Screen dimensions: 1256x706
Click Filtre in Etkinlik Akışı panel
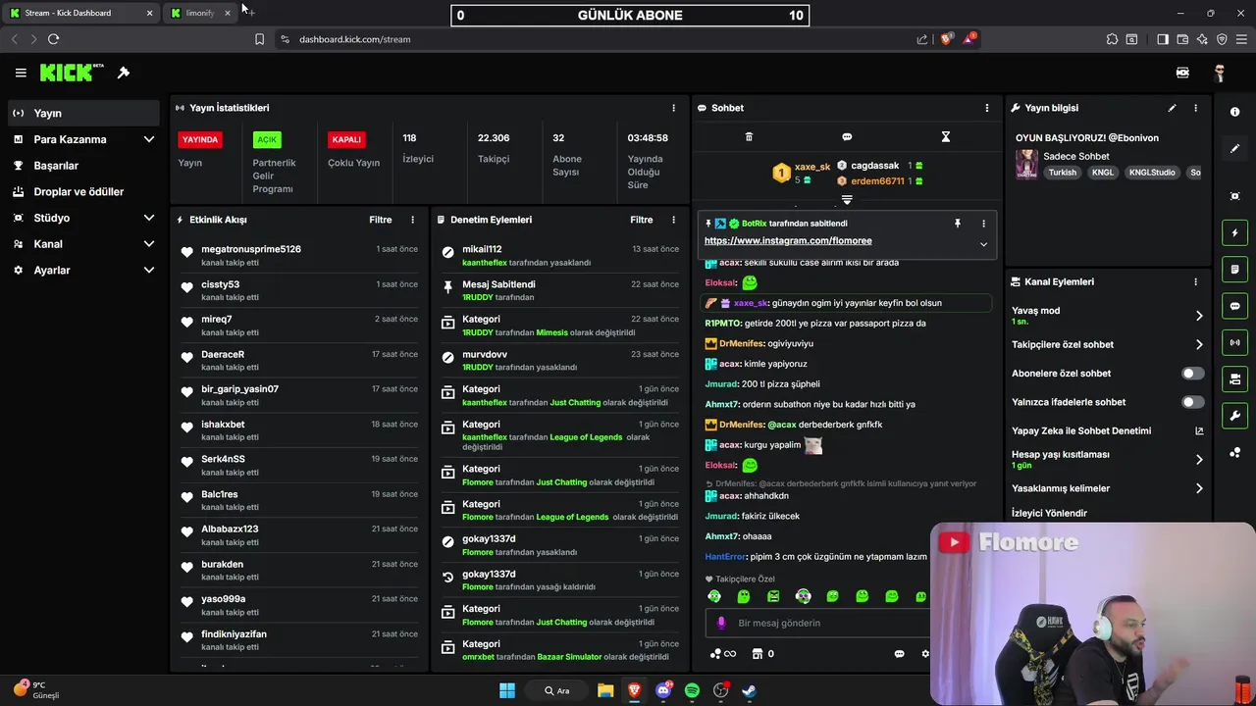click(381, 220)
